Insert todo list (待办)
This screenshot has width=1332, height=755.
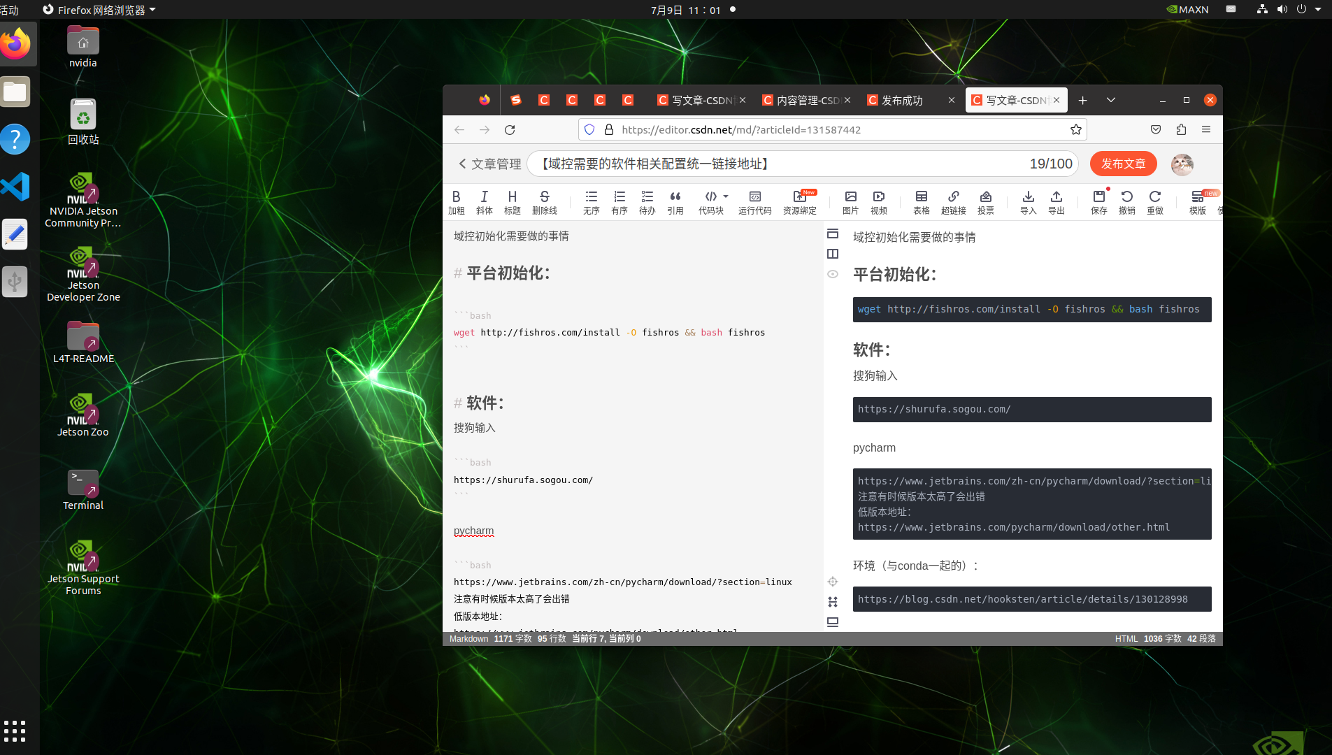(x=647, y=202)
